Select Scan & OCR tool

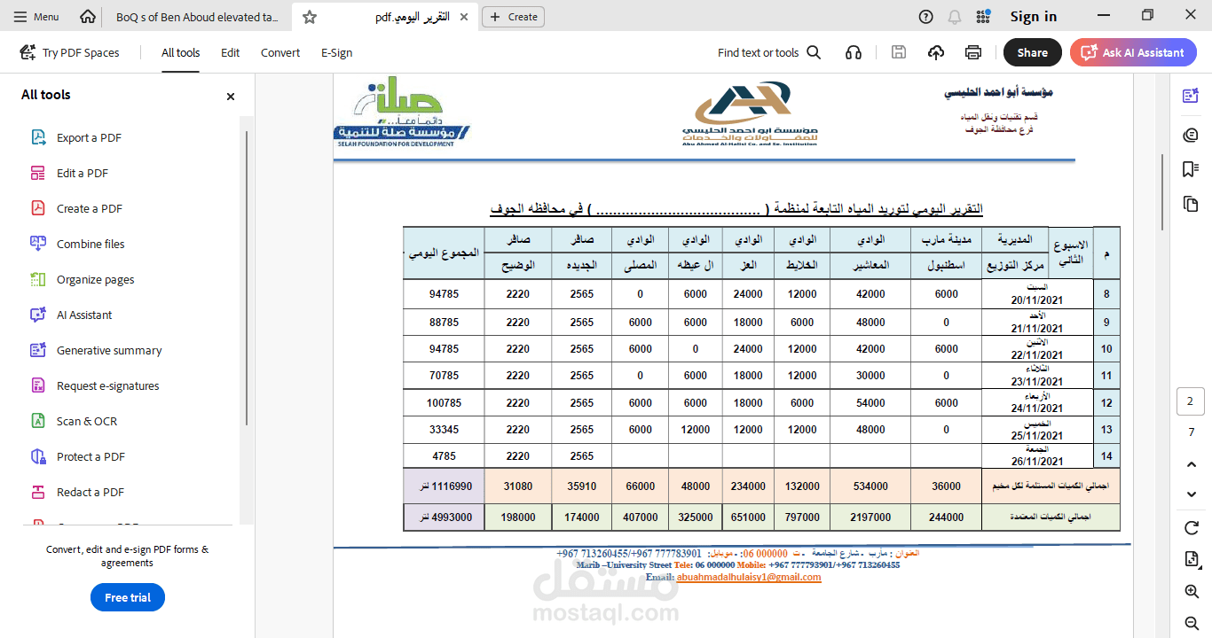click(x=86, y=421)
